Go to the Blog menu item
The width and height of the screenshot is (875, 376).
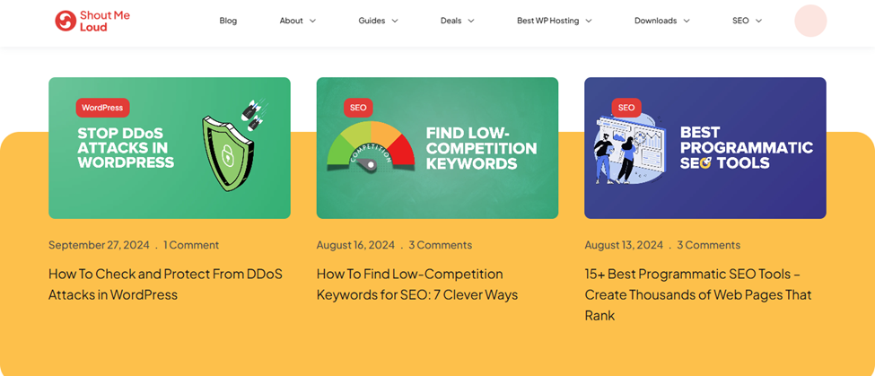click(228, 21)
